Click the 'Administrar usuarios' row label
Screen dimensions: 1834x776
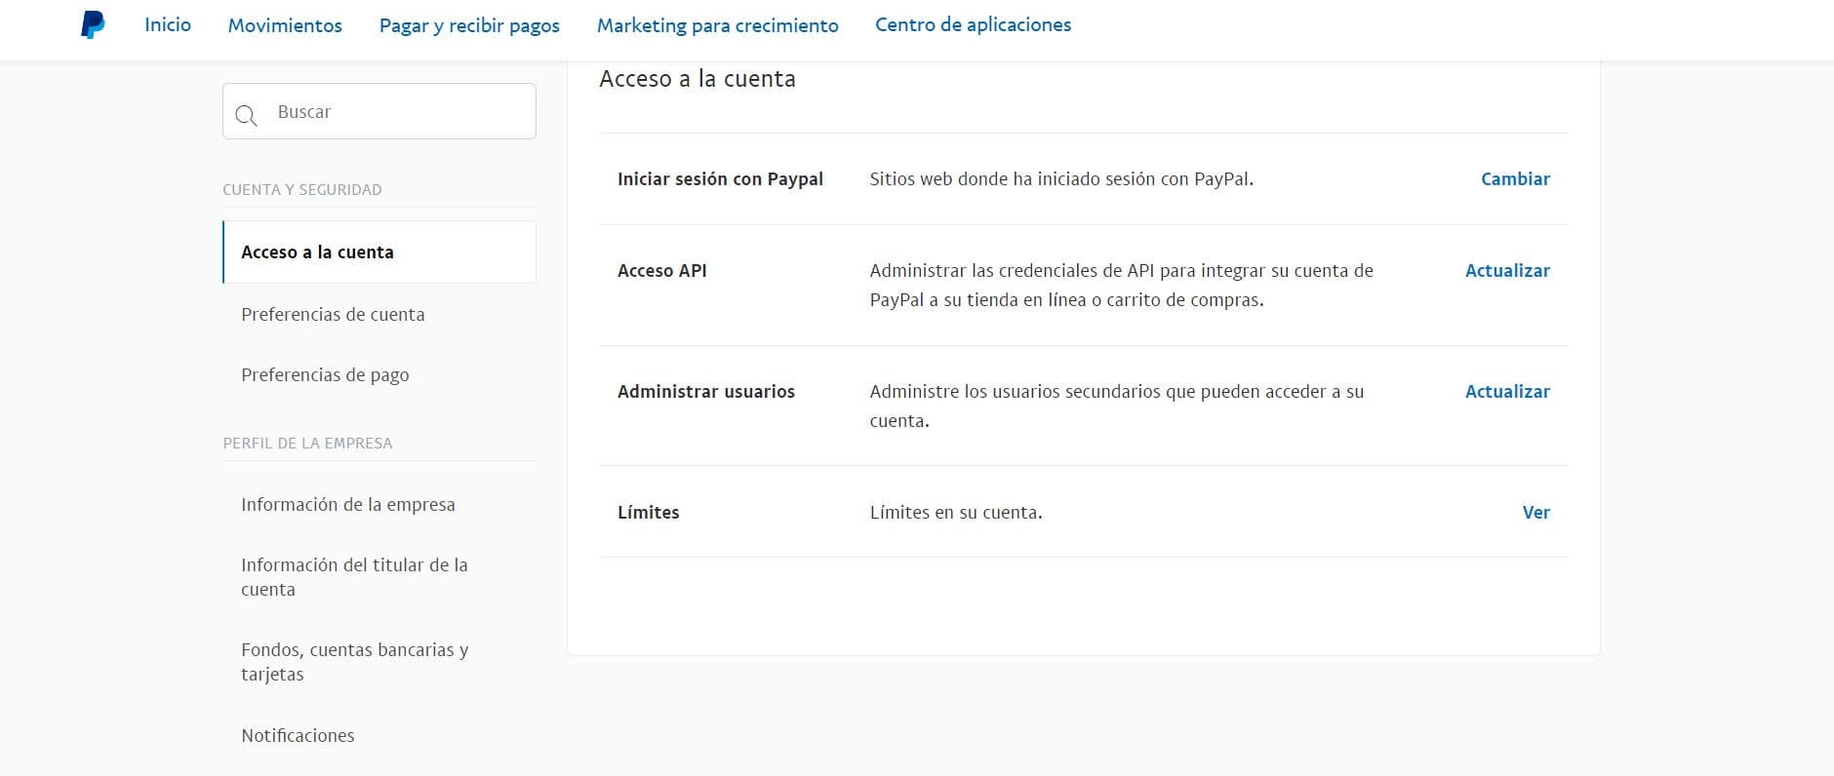coord(706,392)
